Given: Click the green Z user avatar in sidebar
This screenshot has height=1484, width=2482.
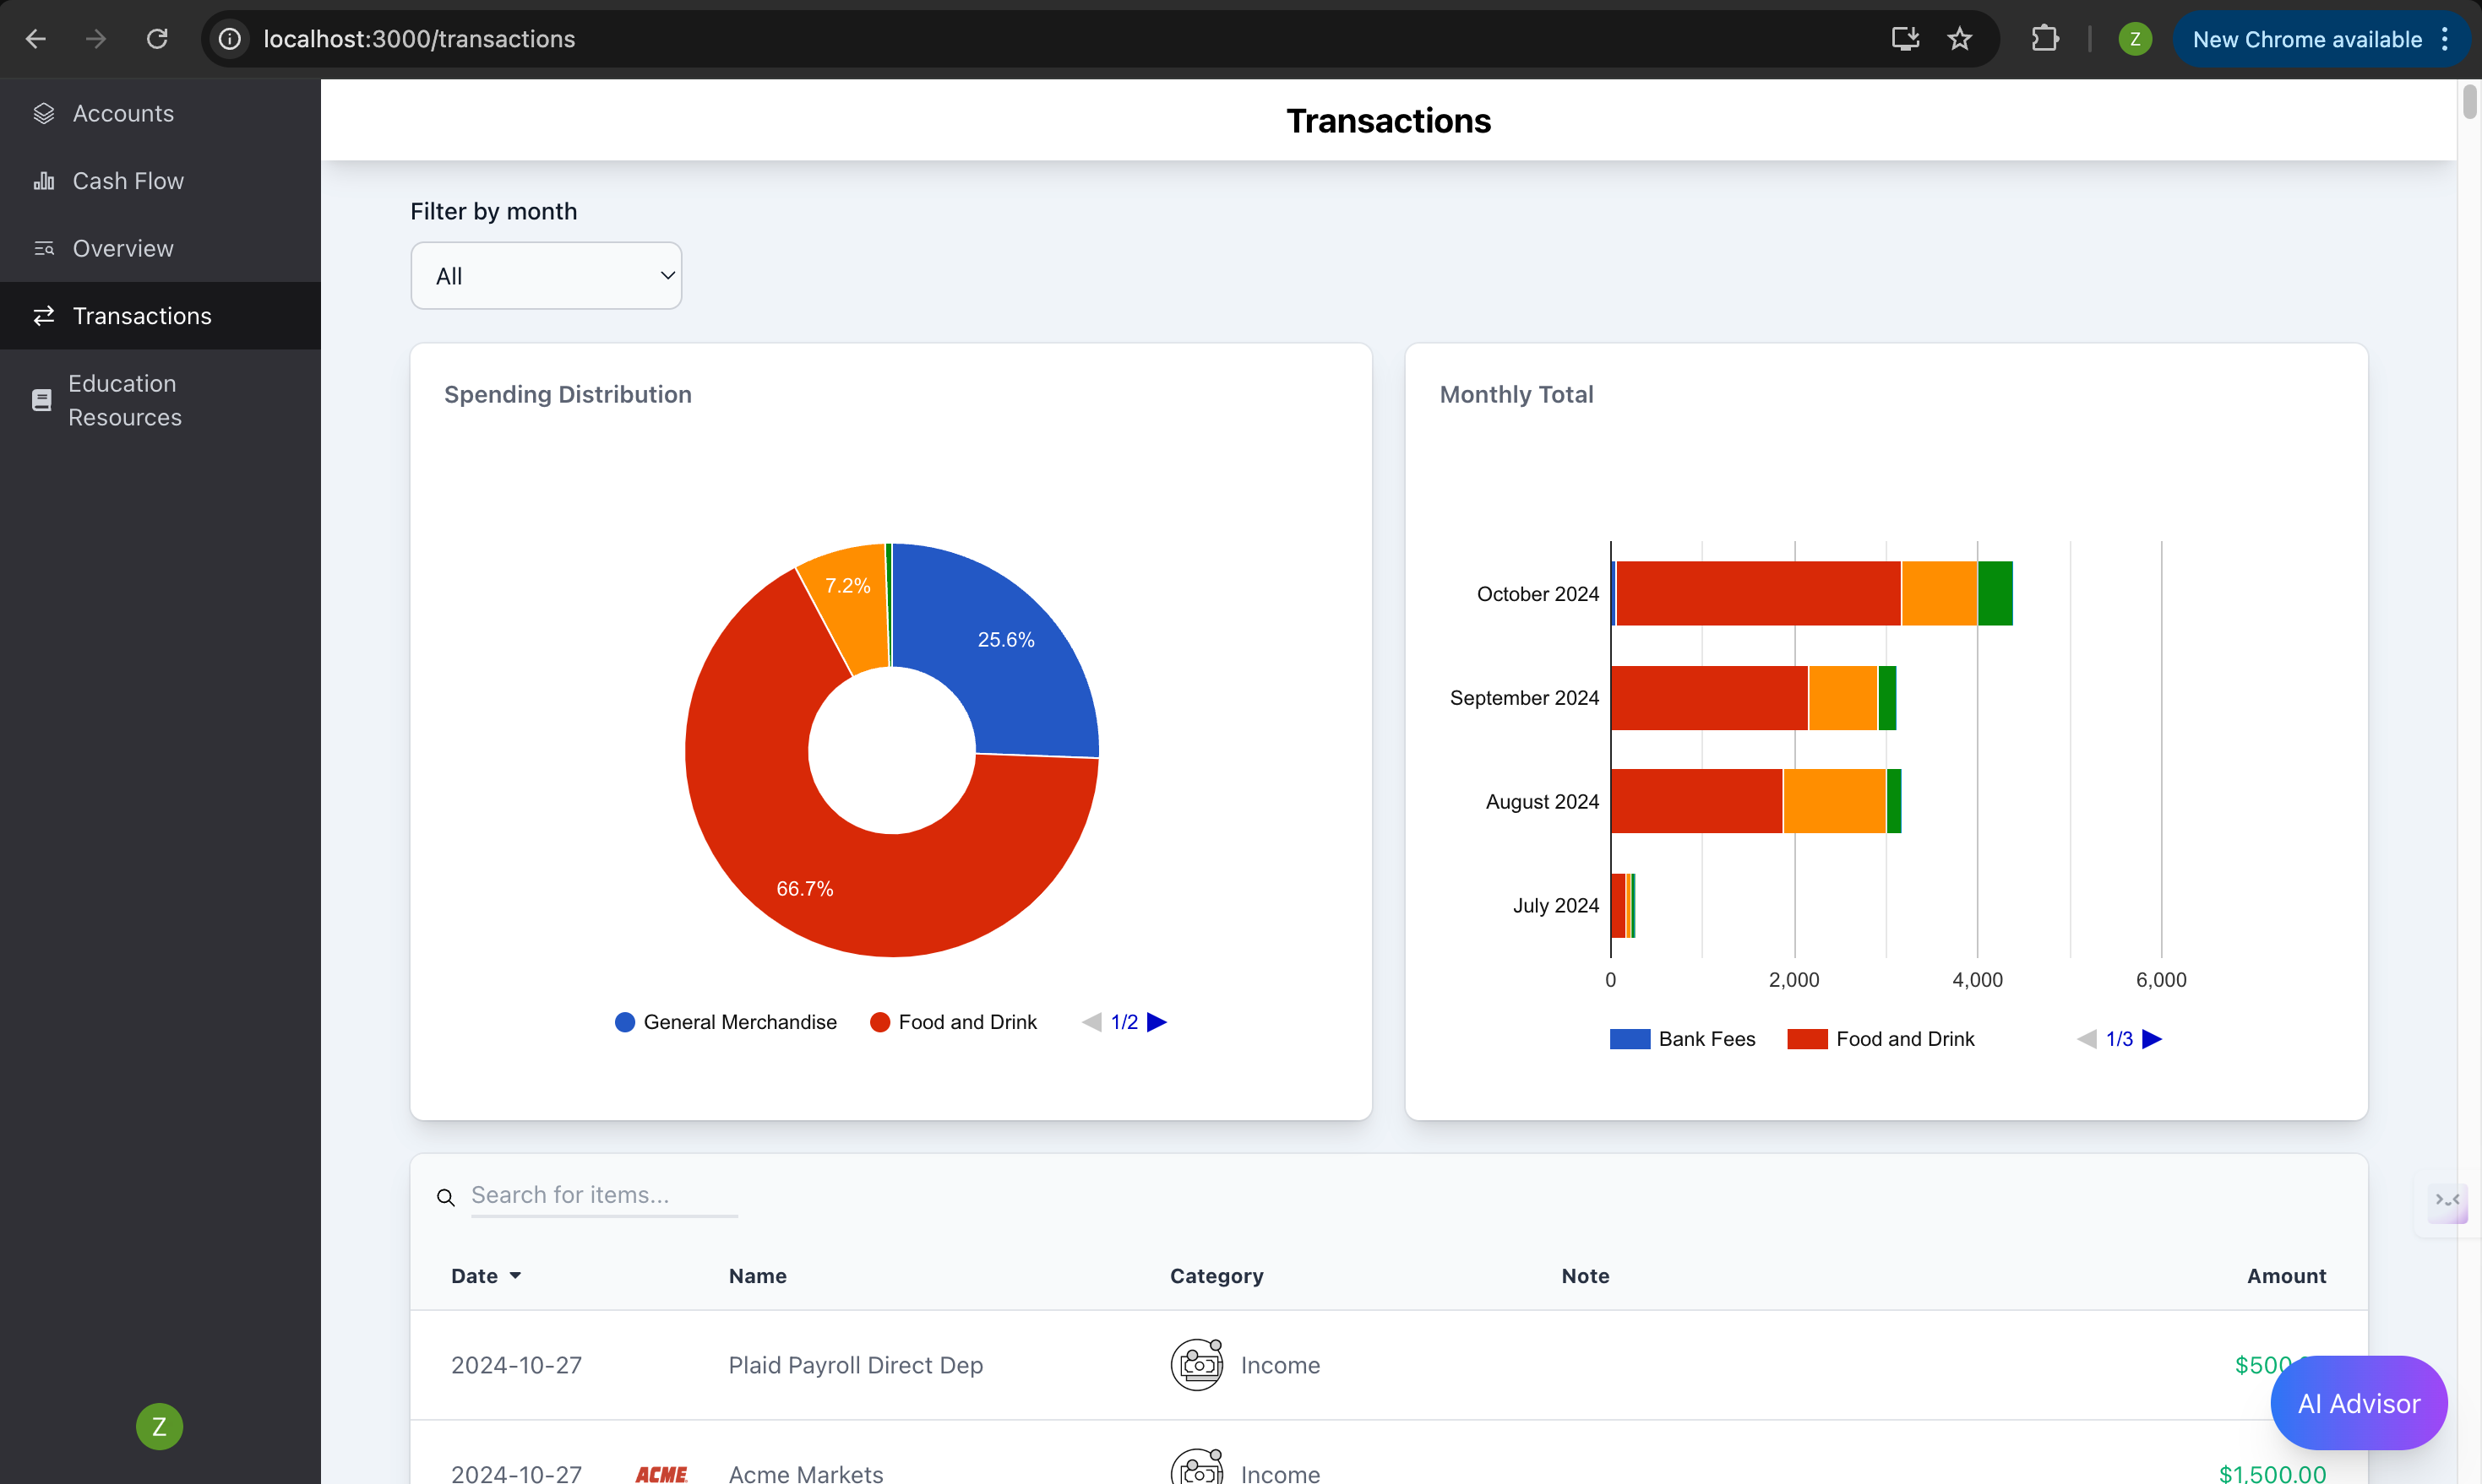Looking at the screenshot, I should click(x=159, y=1426).
